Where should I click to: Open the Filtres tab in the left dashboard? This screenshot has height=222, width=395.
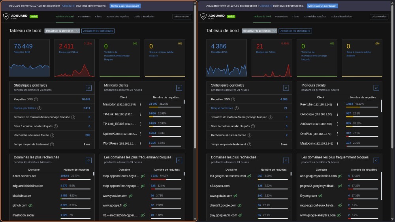98,17
